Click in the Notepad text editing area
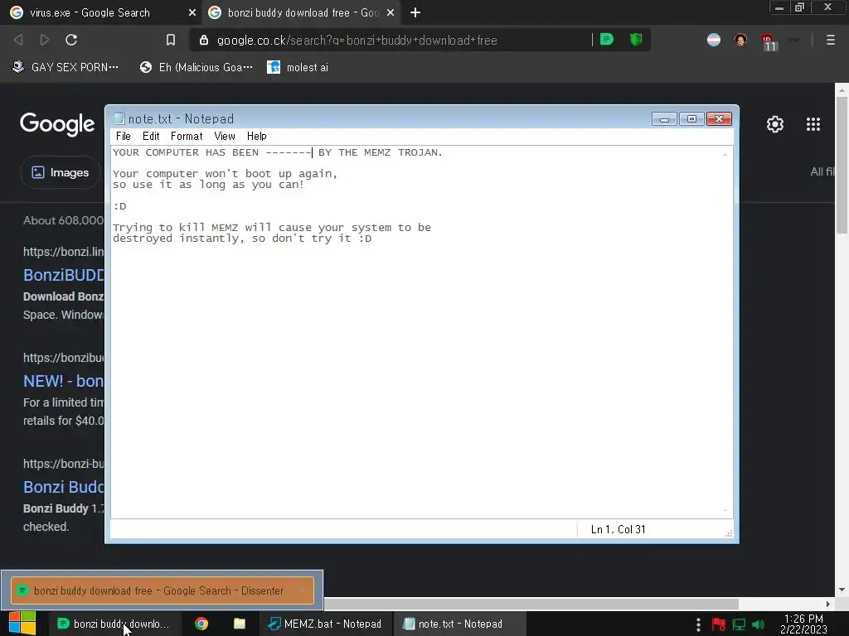 pos(417,331)
